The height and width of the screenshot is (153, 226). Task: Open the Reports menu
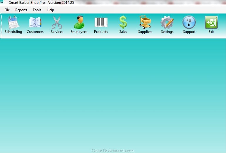tap(21, 10)
